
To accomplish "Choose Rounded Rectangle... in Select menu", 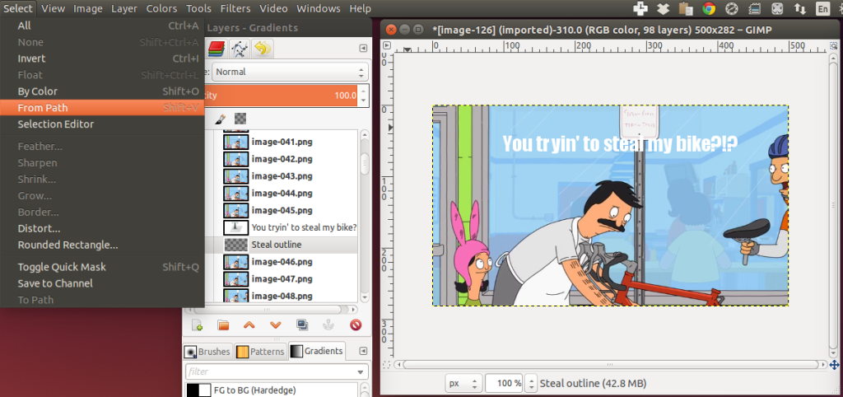I will click(x=102, y=245).
